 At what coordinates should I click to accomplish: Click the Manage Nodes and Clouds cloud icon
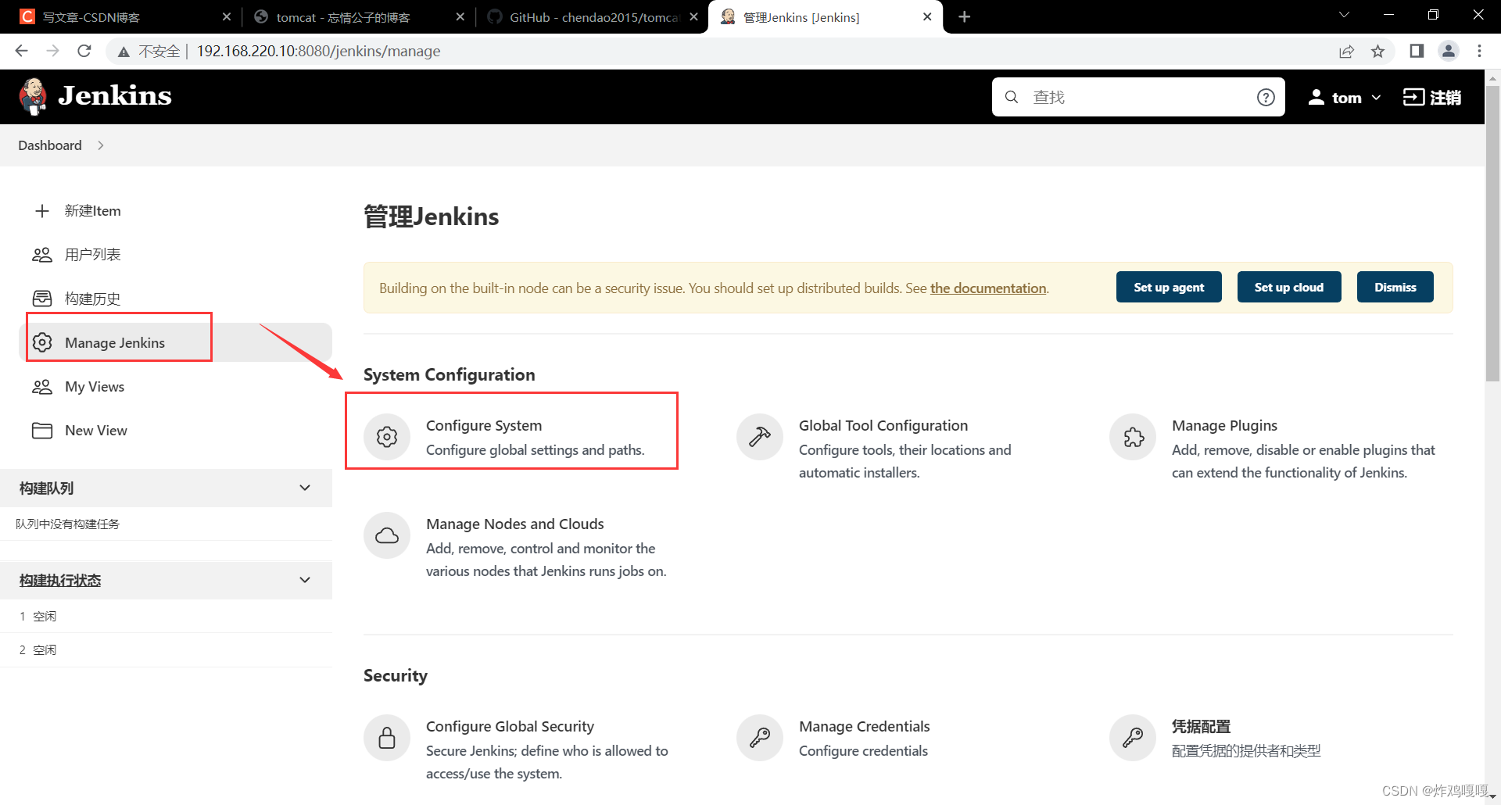tap(387, 535)
